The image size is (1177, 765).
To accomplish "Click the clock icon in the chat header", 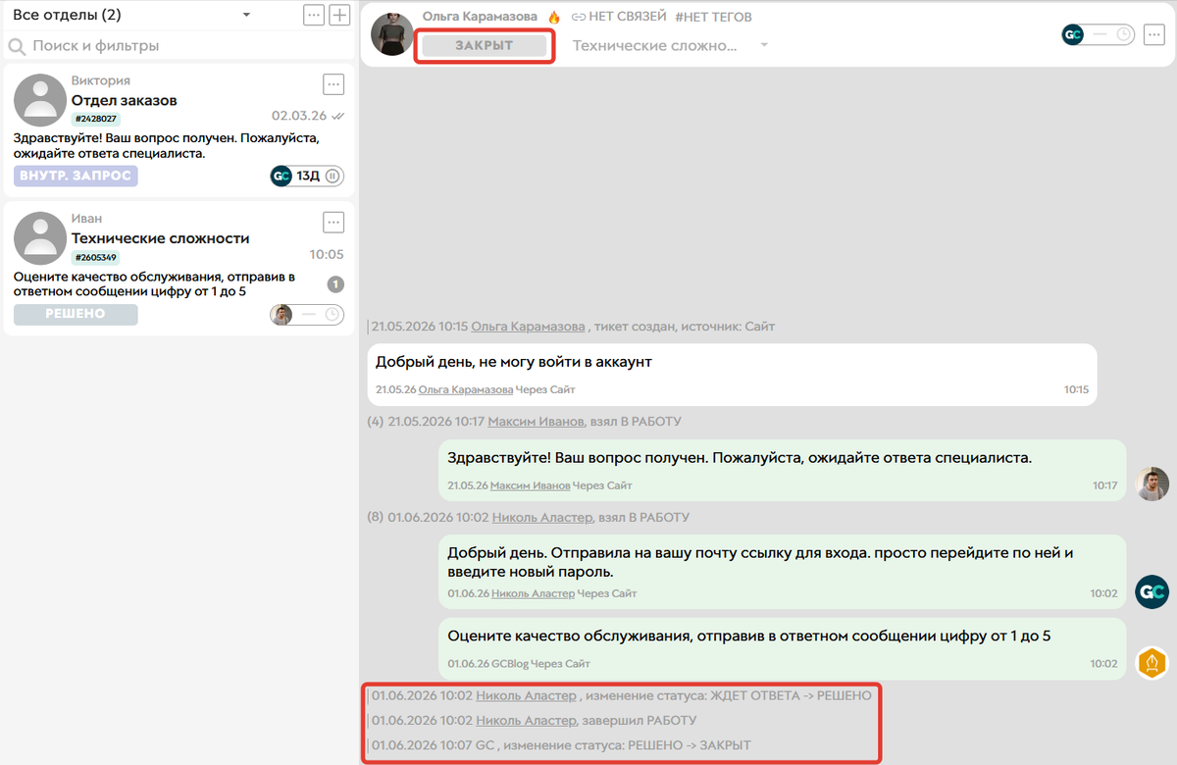I will (x=1124, y=34).
